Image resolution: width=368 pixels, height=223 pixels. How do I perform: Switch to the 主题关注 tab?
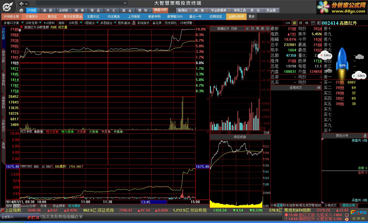pos(93,16)
